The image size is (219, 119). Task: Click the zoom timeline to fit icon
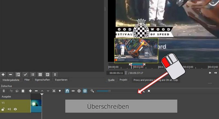(149, 91)
